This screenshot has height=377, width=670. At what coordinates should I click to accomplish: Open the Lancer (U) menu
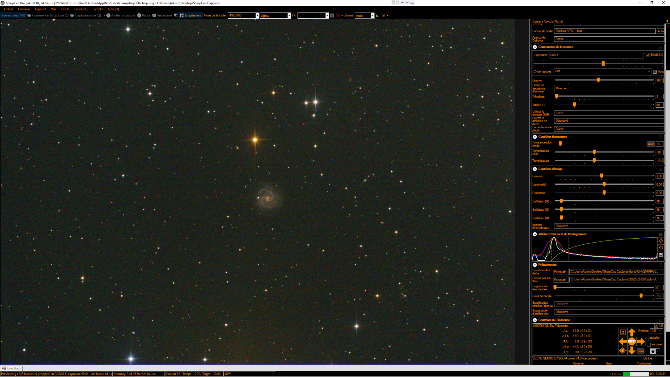(81, 9)
